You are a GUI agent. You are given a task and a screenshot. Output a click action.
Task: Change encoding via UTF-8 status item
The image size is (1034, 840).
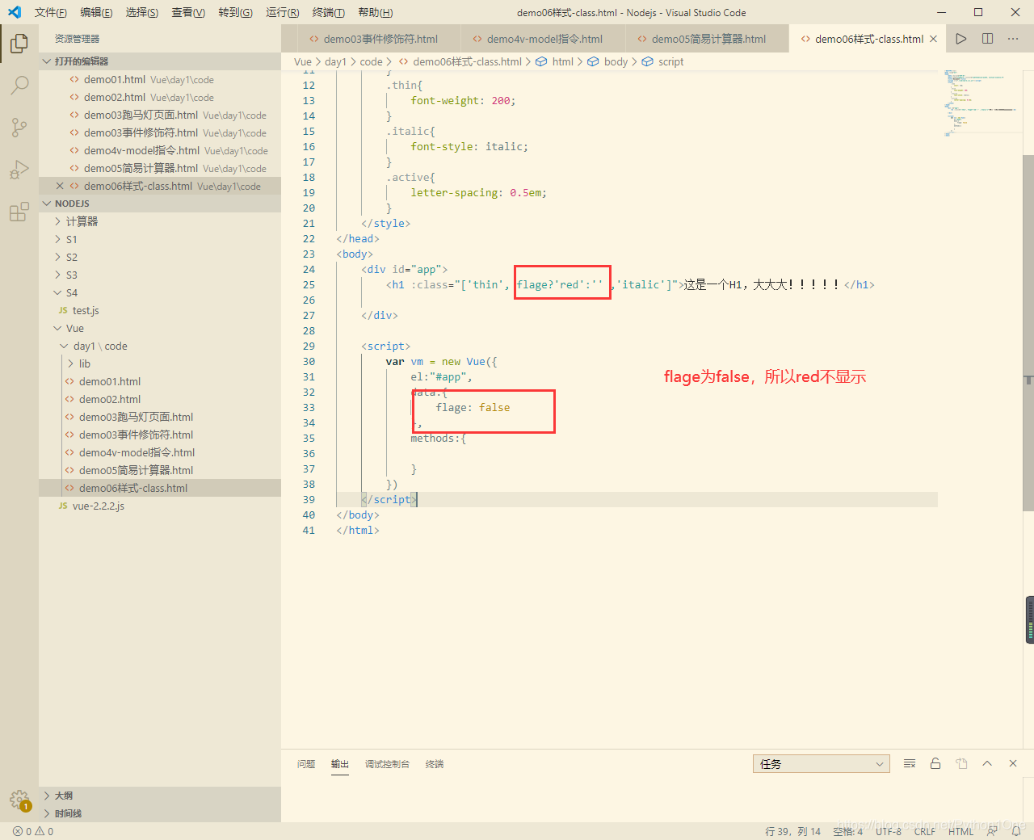[889, 831]
